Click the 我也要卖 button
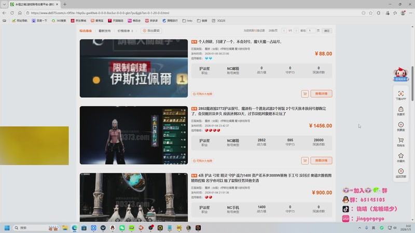The image size is (415, 233). click(151, 31)
